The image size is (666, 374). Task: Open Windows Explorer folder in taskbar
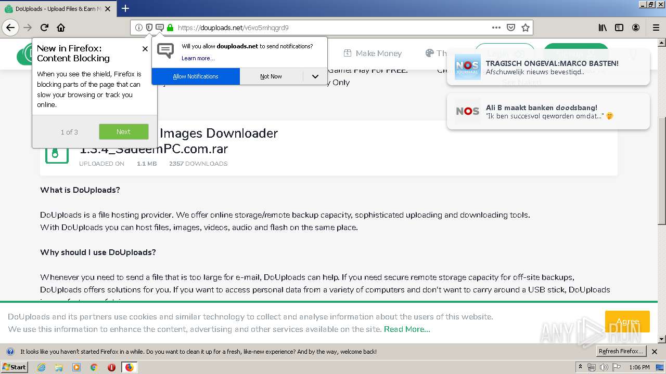coord(59,367)
